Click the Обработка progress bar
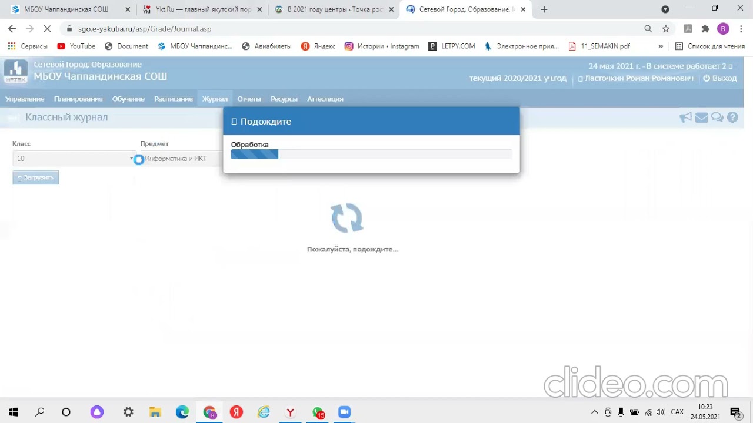 pos(371,154)
